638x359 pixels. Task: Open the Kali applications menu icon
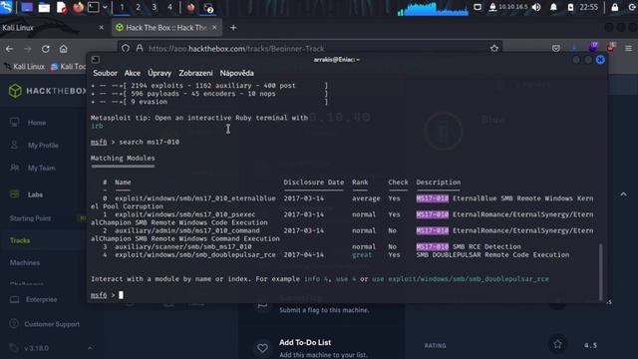pyautogui.click(x=6, y=7)
